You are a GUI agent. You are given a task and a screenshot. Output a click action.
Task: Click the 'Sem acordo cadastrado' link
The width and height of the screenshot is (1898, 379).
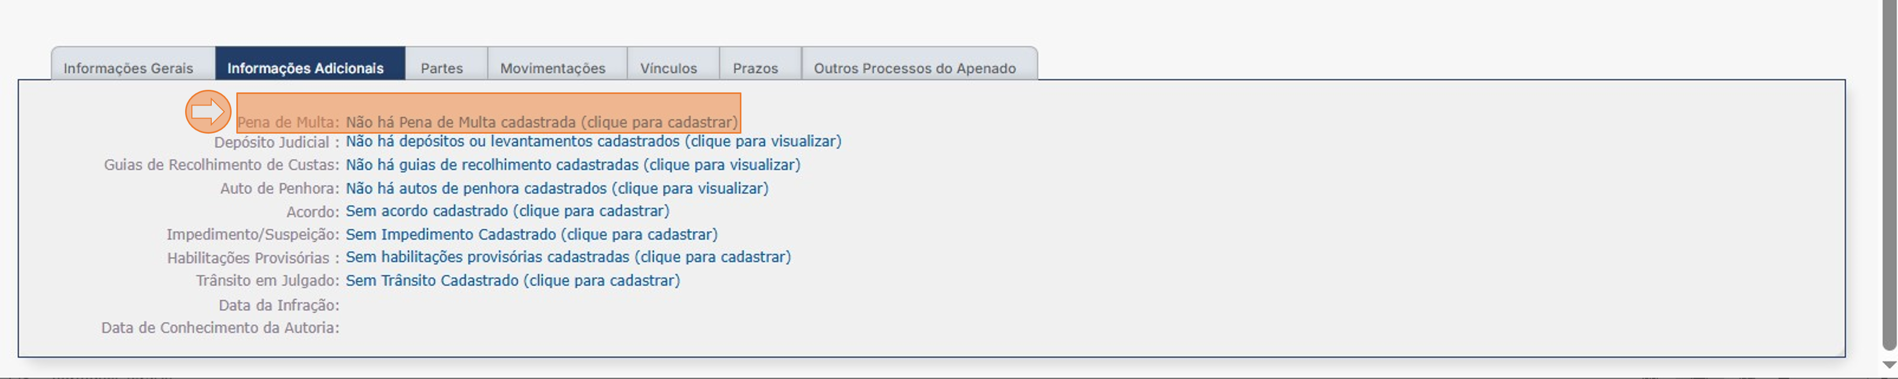508,211
